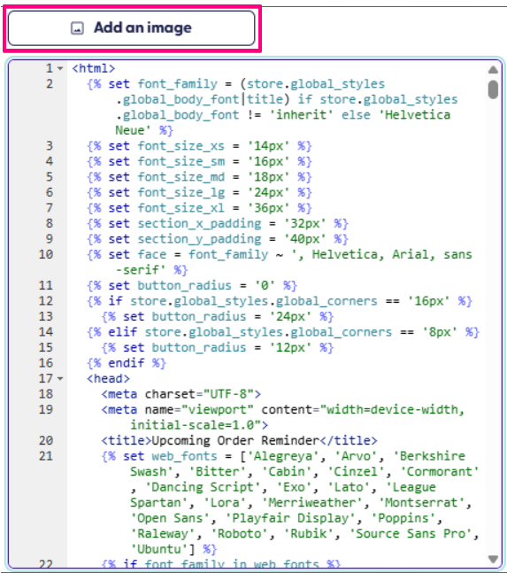Click the "UTF-8" charset value on line 18
Image resolution: width=507 pixels, height=573 pixels.
(x=228, y=394)
